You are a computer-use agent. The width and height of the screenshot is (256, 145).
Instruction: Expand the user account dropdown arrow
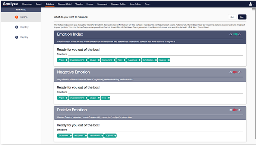pos(253,4)
